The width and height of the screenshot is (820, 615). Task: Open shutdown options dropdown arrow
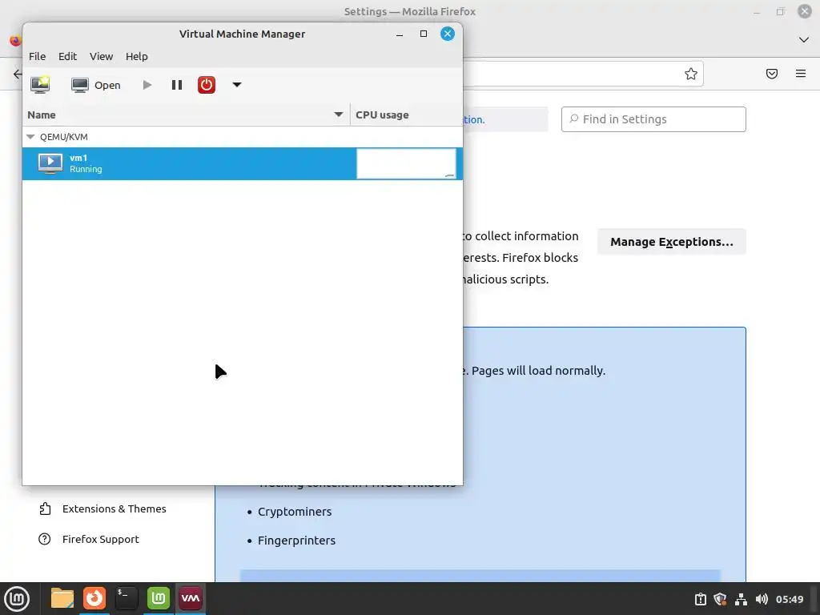pyautogui.click(x=237, y=85)
